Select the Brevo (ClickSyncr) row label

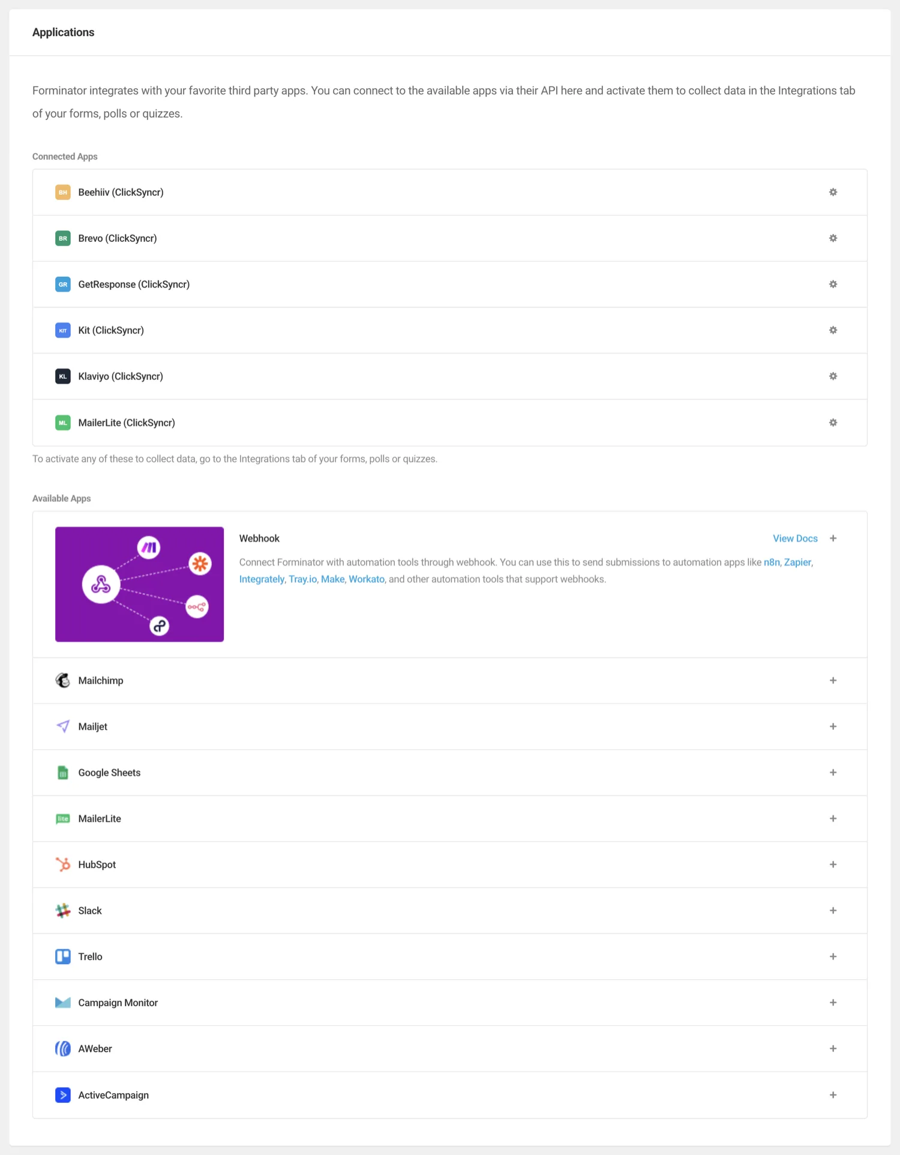pyautogui.click(x=118, y=238)
